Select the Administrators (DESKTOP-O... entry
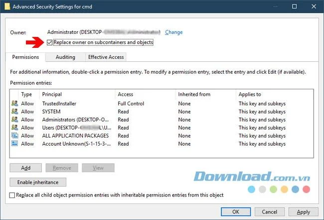Image resolution: width=324 pixels, height=220 pixels. (x=162, y=120)
